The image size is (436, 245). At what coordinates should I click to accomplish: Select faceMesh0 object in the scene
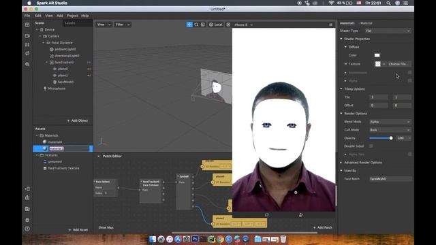click(x=65, y=82)
